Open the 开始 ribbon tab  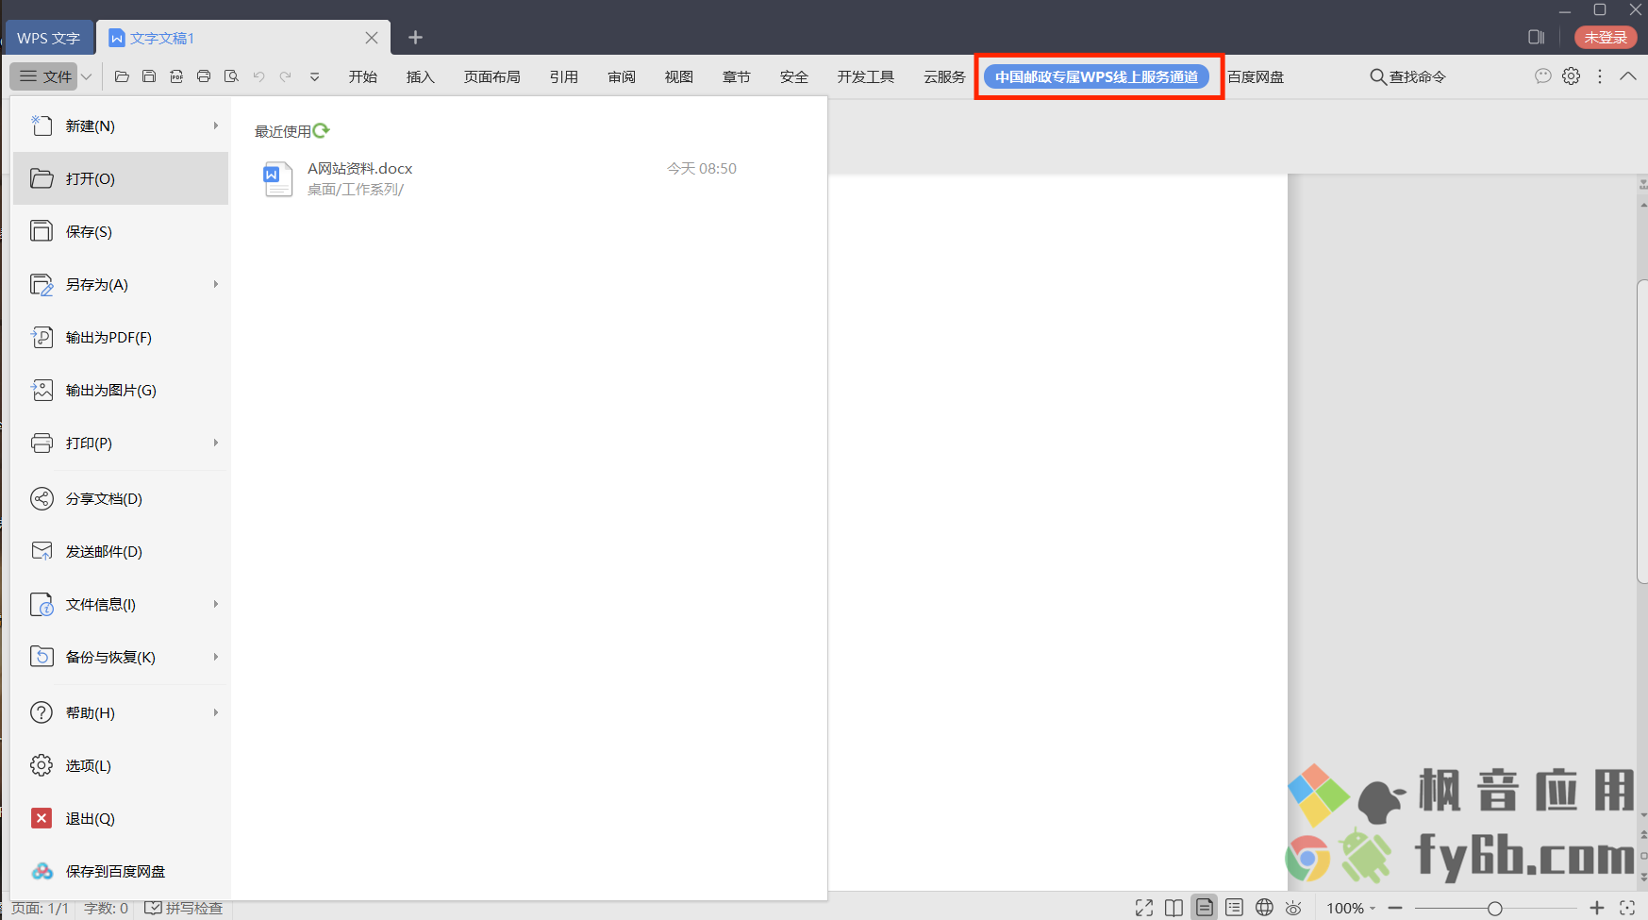coord(362,76)
